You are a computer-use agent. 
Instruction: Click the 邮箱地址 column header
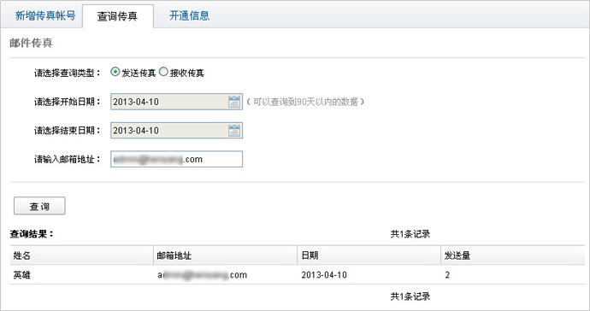pyautogui.click(x=225, y=255)
